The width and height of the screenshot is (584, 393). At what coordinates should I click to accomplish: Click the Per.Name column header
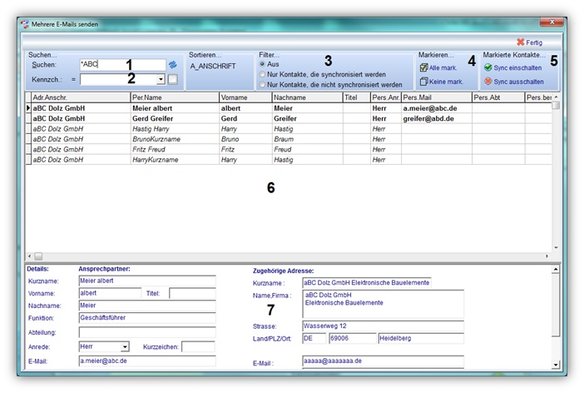pos(175,97)
